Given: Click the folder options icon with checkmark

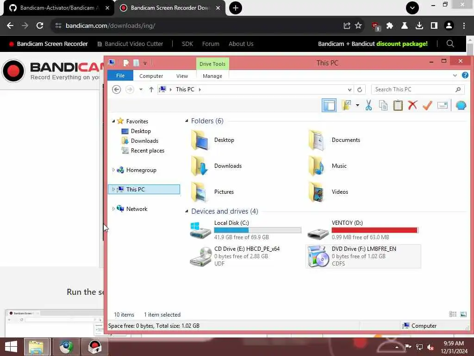Looking at the screenshot, I should click(x=346, y=105).
